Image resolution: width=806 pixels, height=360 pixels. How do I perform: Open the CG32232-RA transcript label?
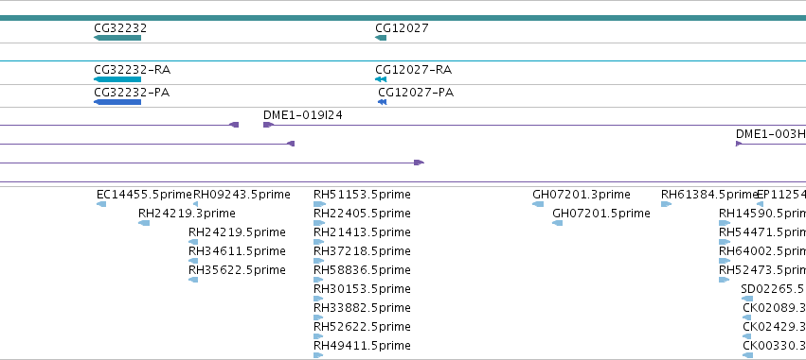[x=132, y=70]
